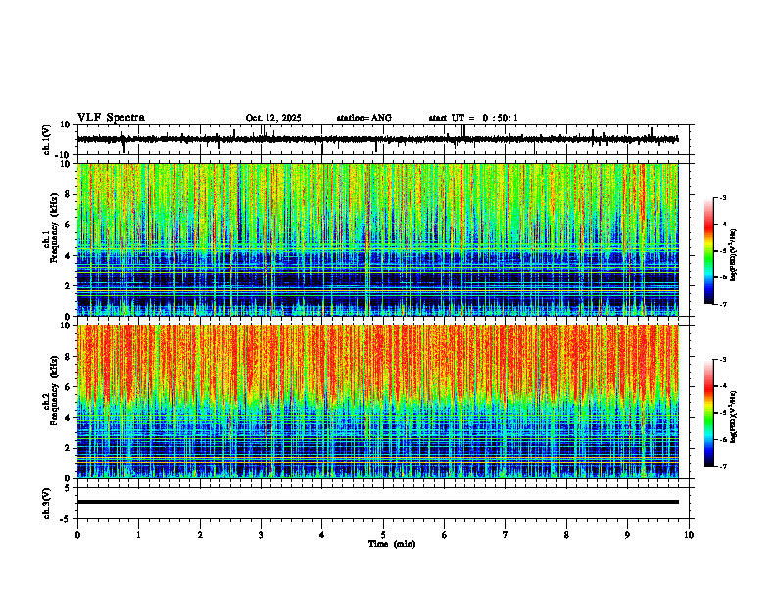Click the "2" kHz tick of ch.2 spectrogram
The height and width of the screenshot is (600, 776).
(x=68, y=448)
